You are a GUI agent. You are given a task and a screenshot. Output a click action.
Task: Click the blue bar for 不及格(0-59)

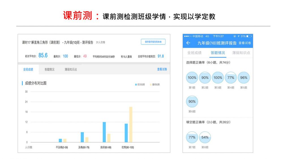point(60,140)
